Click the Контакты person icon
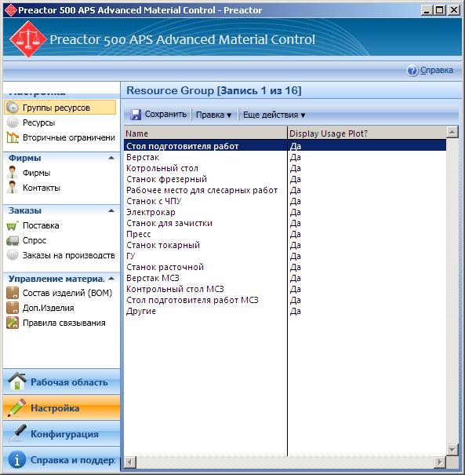465x475 pixels. 13,187
